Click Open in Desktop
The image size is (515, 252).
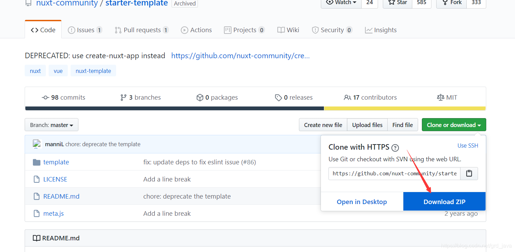point(362,201)
